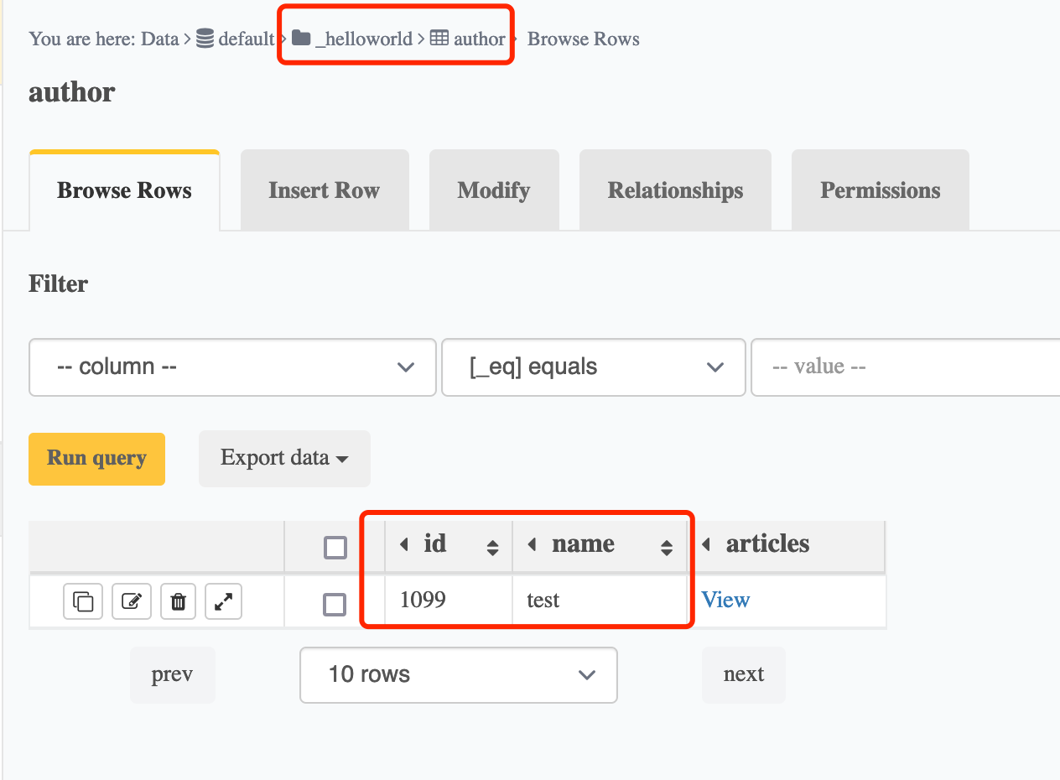Sort rows by the name column

click(x=666, y=548)
